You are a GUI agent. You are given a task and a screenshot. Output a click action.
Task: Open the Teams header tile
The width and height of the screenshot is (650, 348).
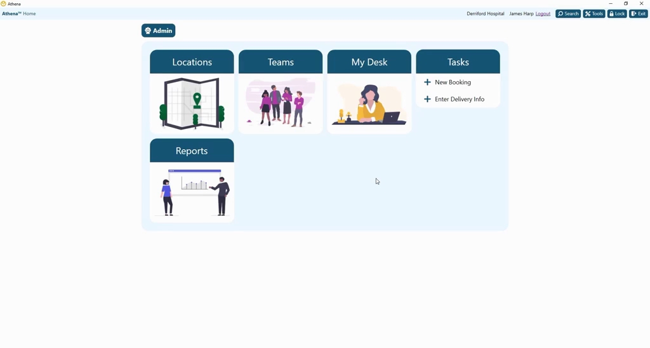281,62
